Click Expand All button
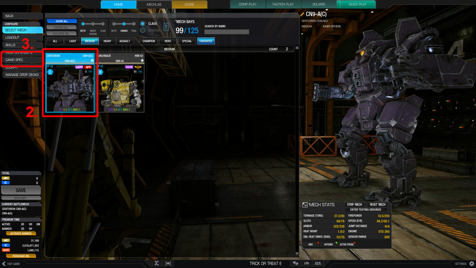This screenshot has height=268, width=476. (x=62, y=28)
